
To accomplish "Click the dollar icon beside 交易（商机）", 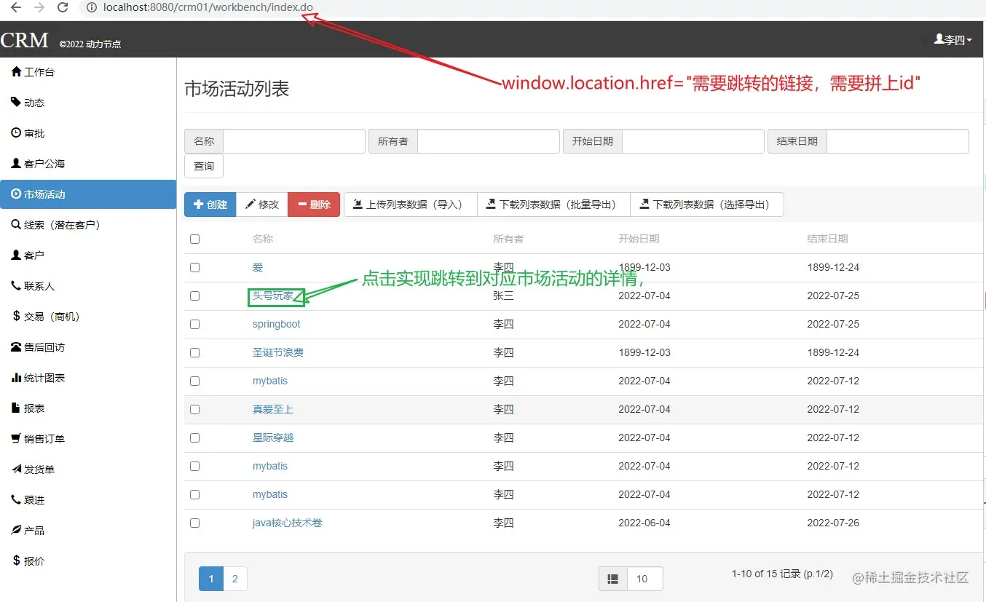I will tap(16, 316).
